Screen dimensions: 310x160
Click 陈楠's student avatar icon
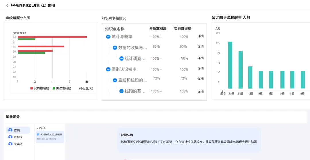(x=10, y=130)
